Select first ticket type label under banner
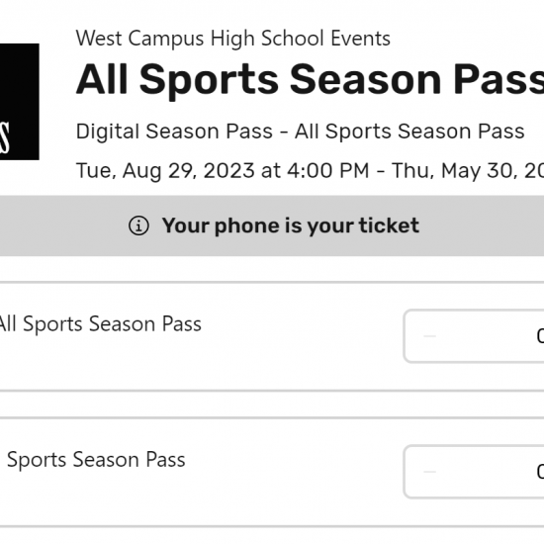This screenshot has height=544, width=544. click(x=99, y=324)
